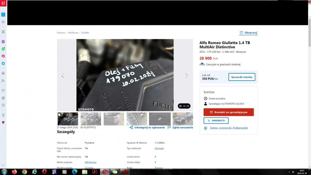Open File Explorer folder in taskbar
The width and height of the screenshot is (311, 175).
click(85, 172)
